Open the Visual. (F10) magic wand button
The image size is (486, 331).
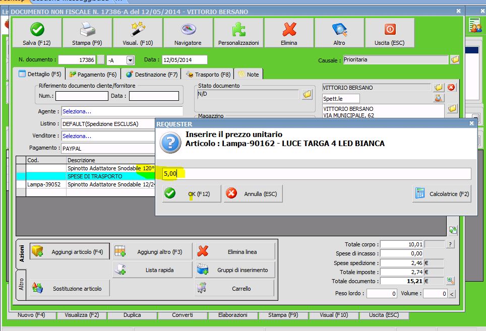[138, 33]
